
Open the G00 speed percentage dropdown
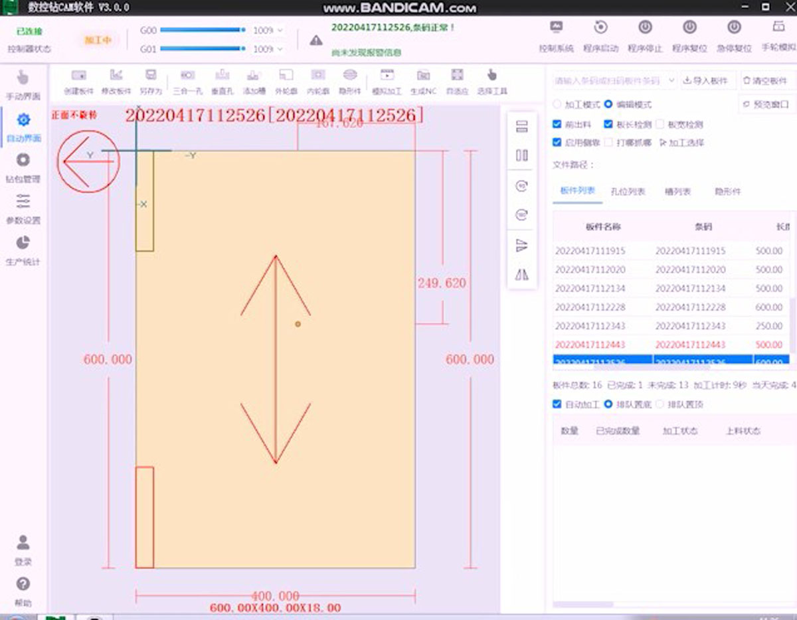click(x=280, y=31)
